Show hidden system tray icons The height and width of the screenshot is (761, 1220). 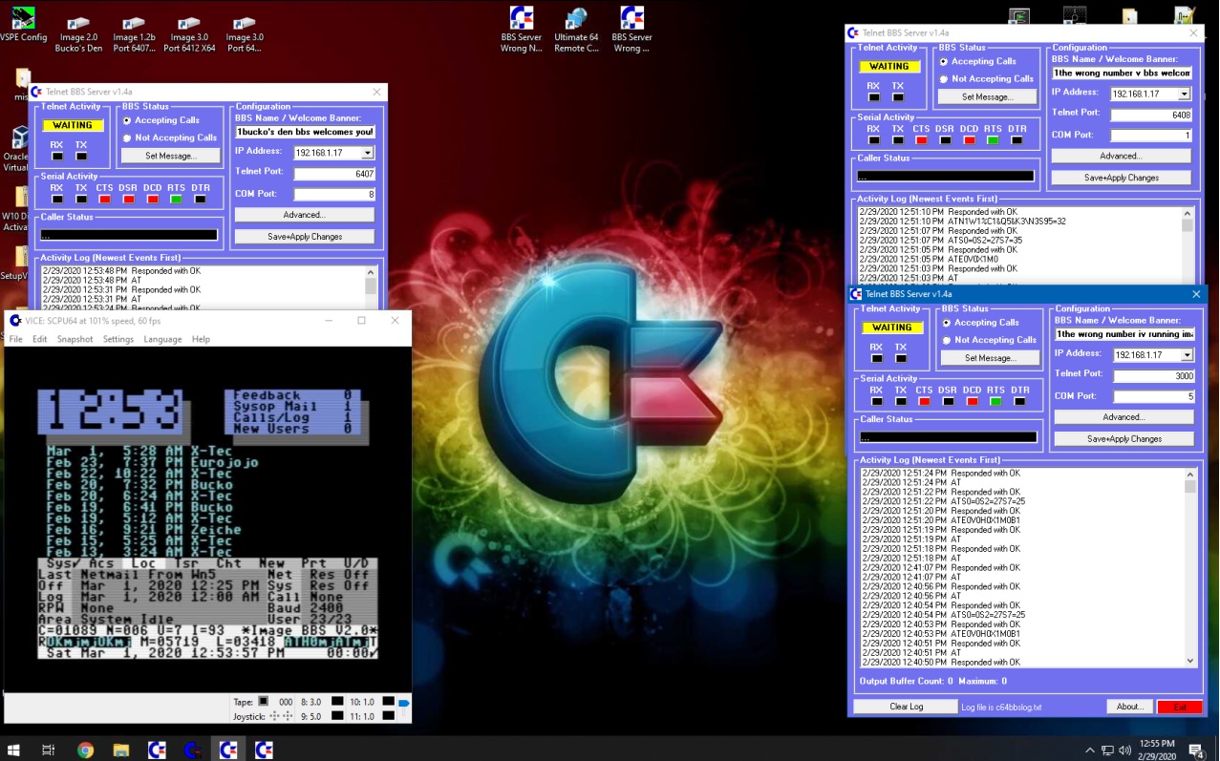1090,750
